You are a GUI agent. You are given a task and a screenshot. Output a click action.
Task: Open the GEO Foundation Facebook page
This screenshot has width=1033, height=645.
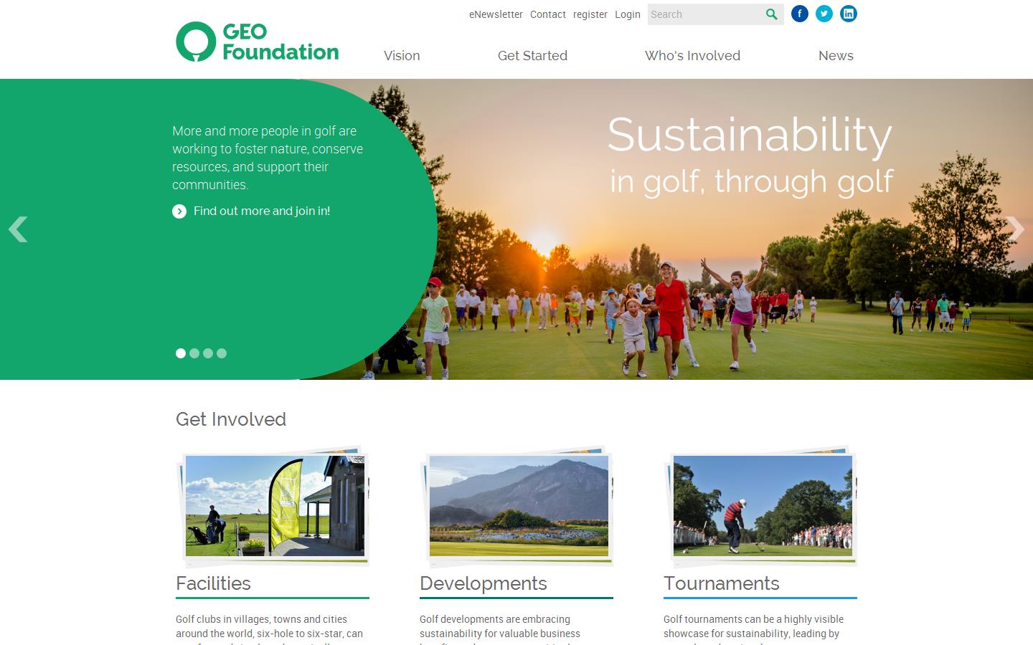tap(799, 13)
